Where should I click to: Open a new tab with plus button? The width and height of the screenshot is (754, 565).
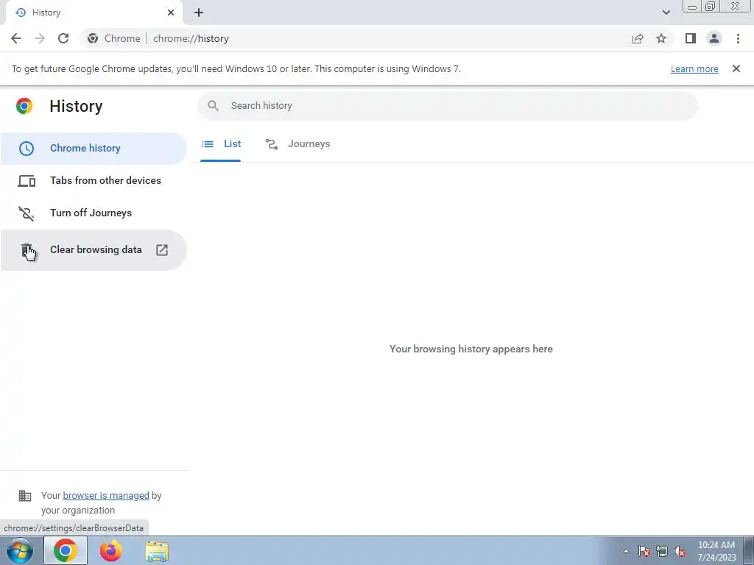(x=199, y=13)
